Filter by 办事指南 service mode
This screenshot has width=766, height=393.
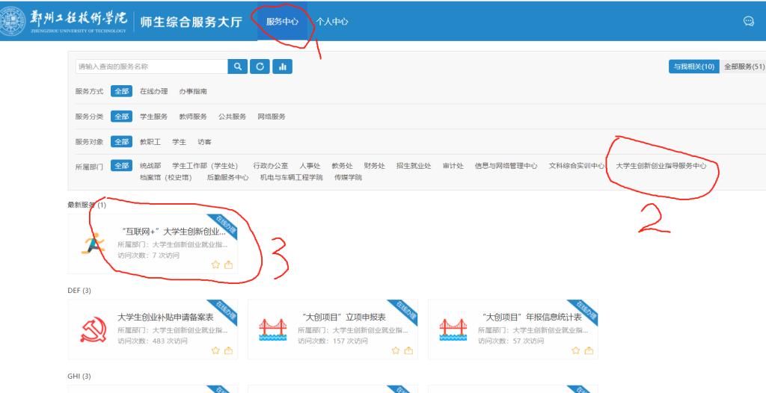click(x=193, y=91)
